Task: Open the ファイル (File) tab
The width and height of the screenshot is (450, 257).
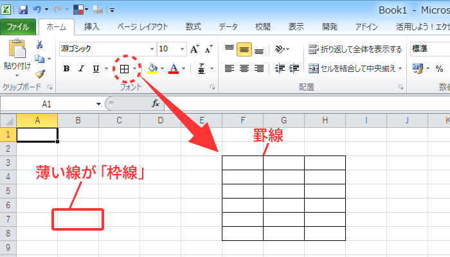Action: pos(18,27)
